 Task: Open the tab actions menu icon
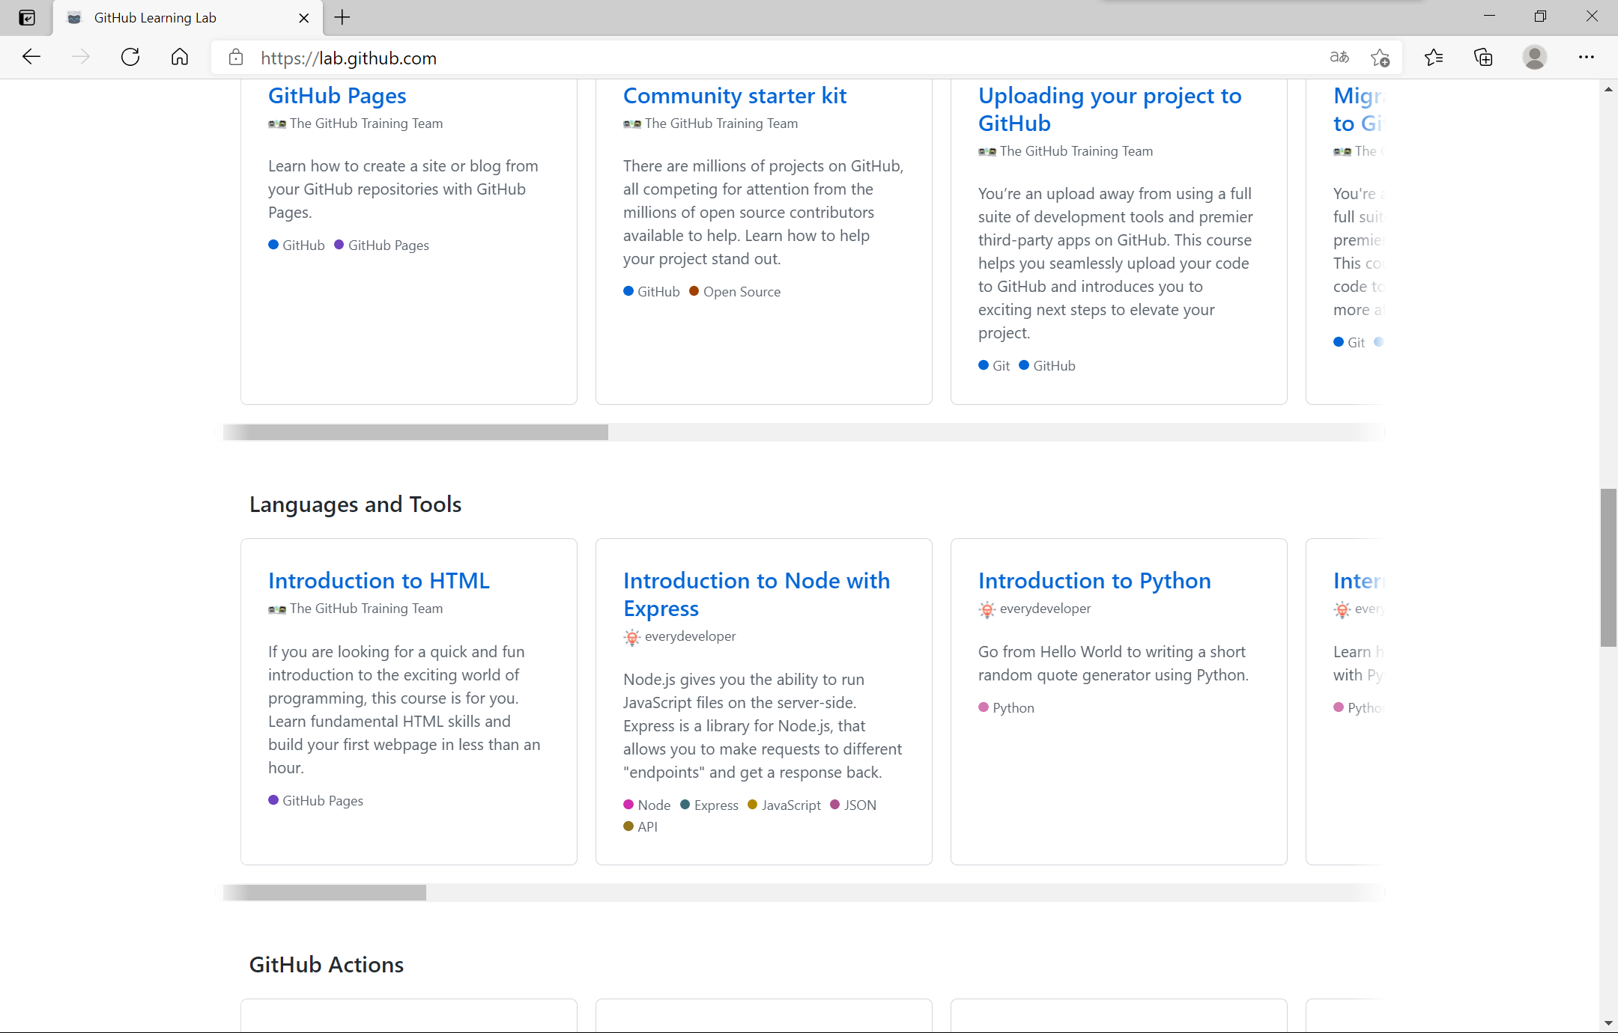click(27, 18)
